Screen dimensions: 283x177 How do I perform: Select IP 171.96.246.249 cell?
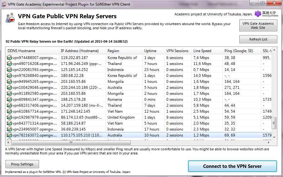click(81, 64)
